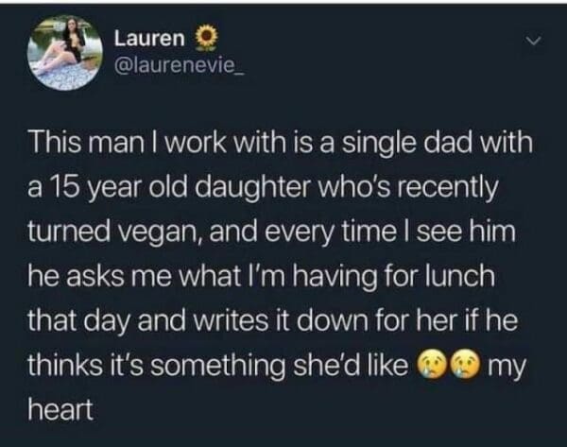Viewport: 567px width, 447px height.
Task: Open the Lauren display name
Action: tap(150, 39)
